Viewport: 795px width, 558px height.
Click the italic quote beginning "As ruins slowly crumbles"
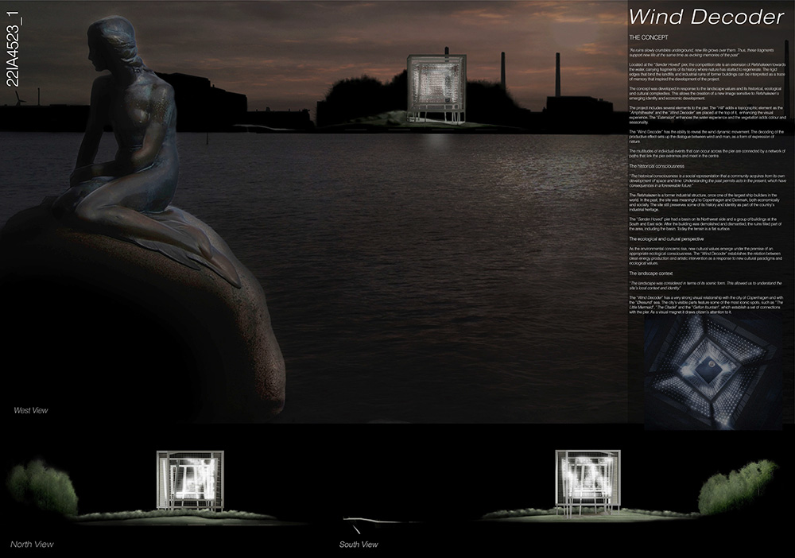701,52
